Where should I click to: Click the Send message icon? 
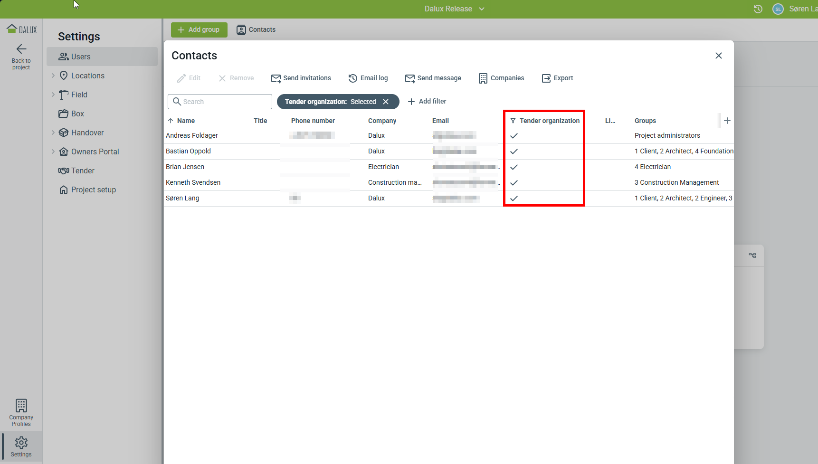[409, 78]
